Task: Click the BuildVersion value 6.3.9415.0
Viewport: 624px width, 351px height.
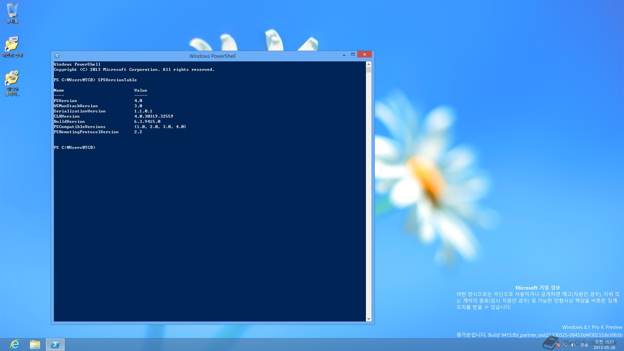Action: coord(147,122)
